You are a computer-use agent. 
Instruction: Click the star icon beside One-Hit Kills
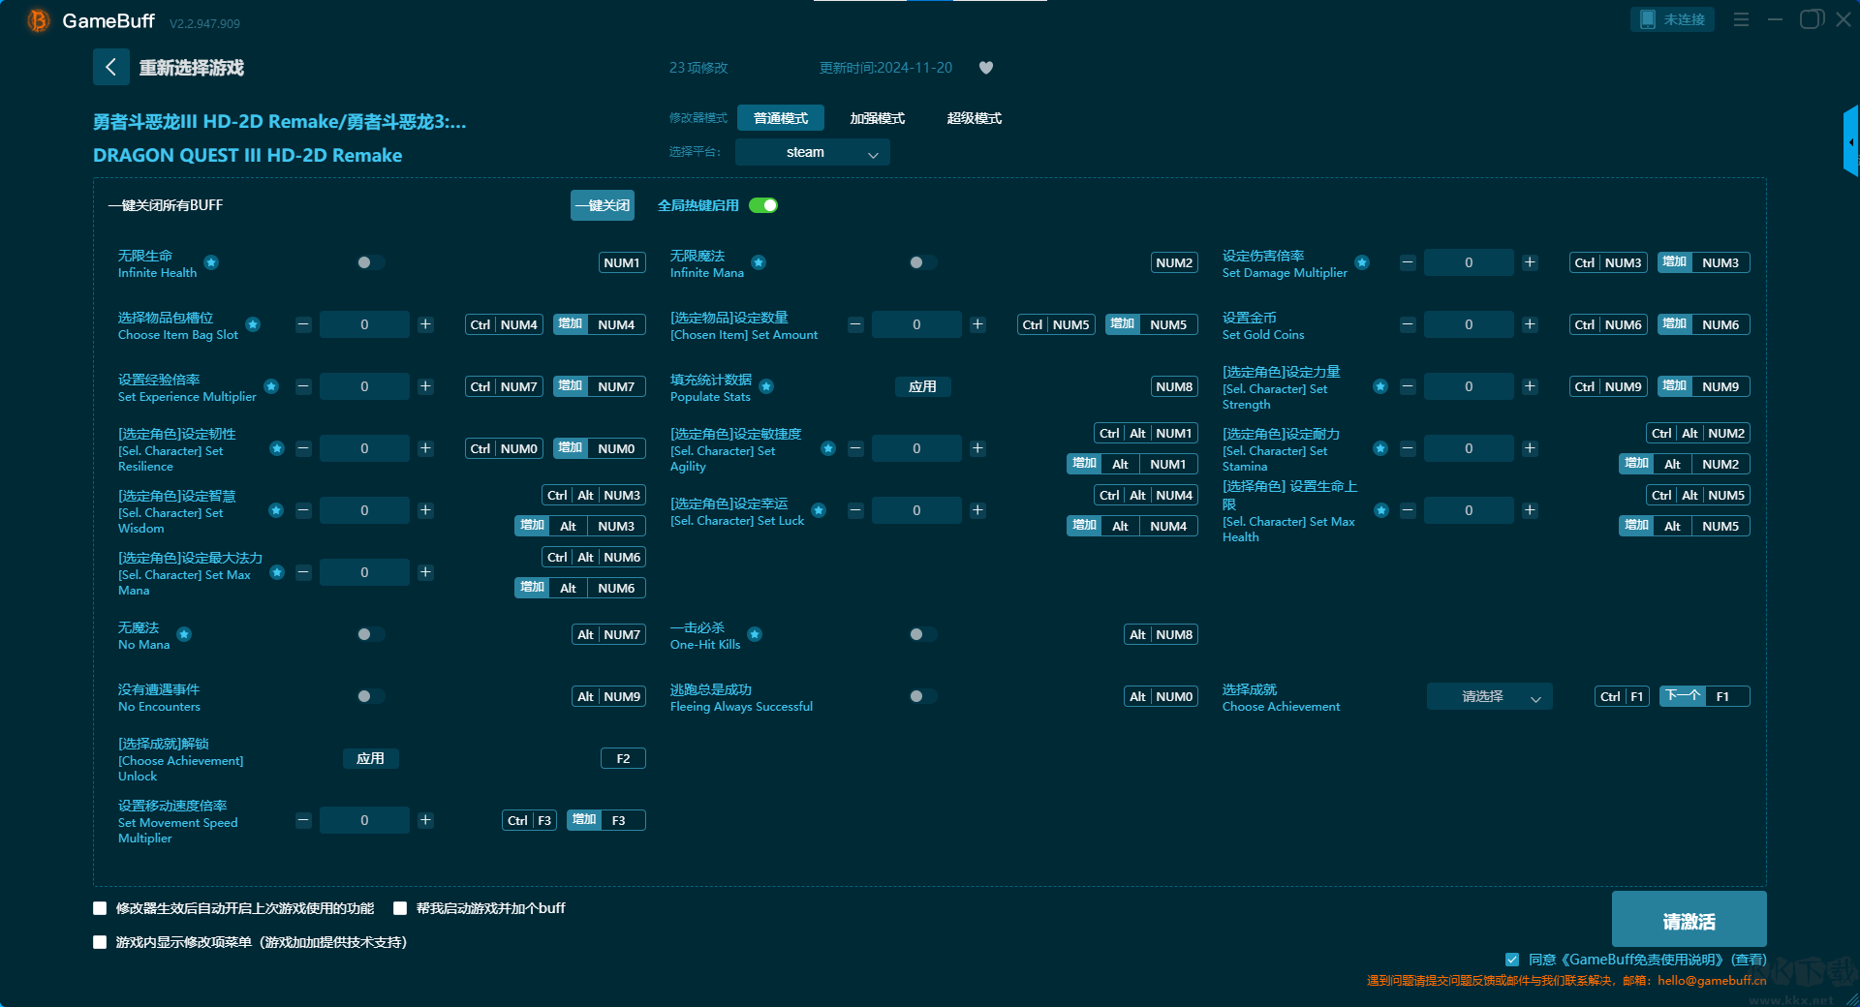755,634
